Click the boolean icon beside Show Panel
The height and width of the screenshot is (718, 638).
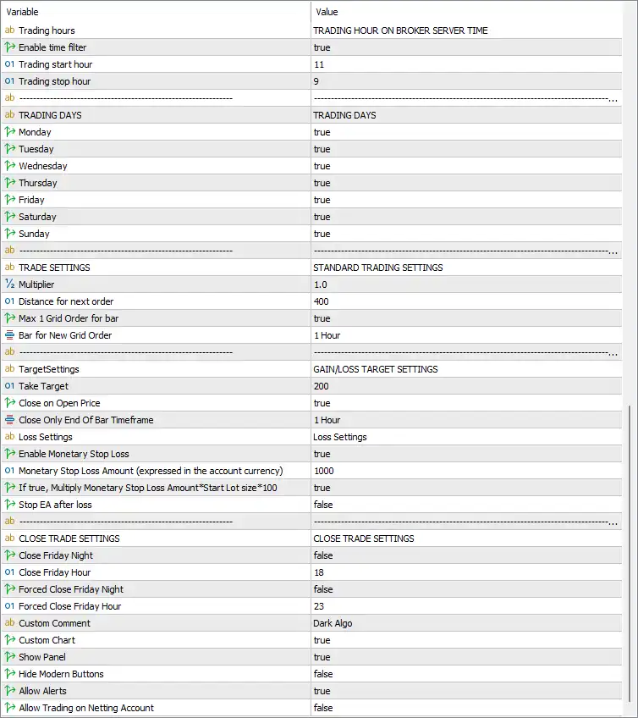pos(9,657)
